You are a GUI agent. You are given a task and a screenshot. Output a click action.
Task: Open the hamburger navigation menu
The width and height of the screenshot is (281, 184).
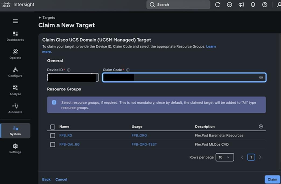(15, 21)
